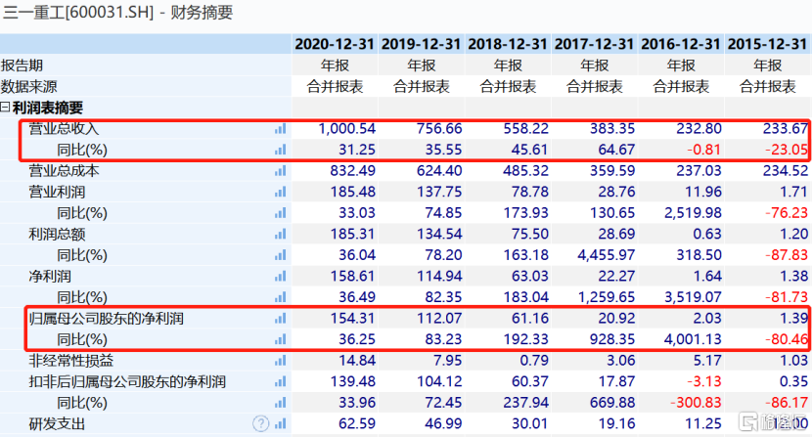Click the 报告期 row label
Image resolution: width=812 pixels, height=438 pixels.
point(23,66)
